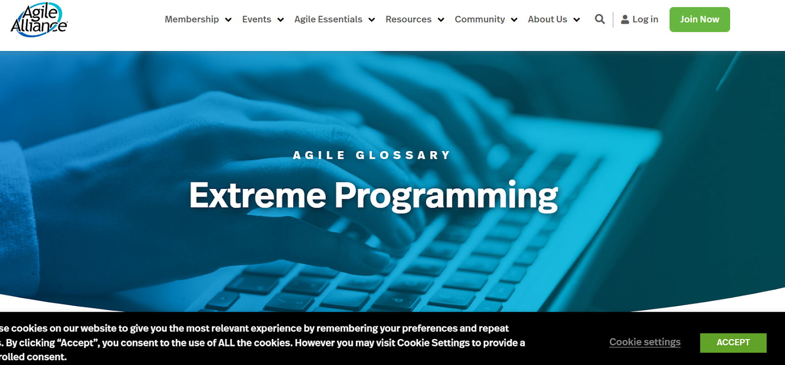Expand the Community dropdown chevron
The image size is (785, 365).
pyautogui.click(x=514, y=20)
